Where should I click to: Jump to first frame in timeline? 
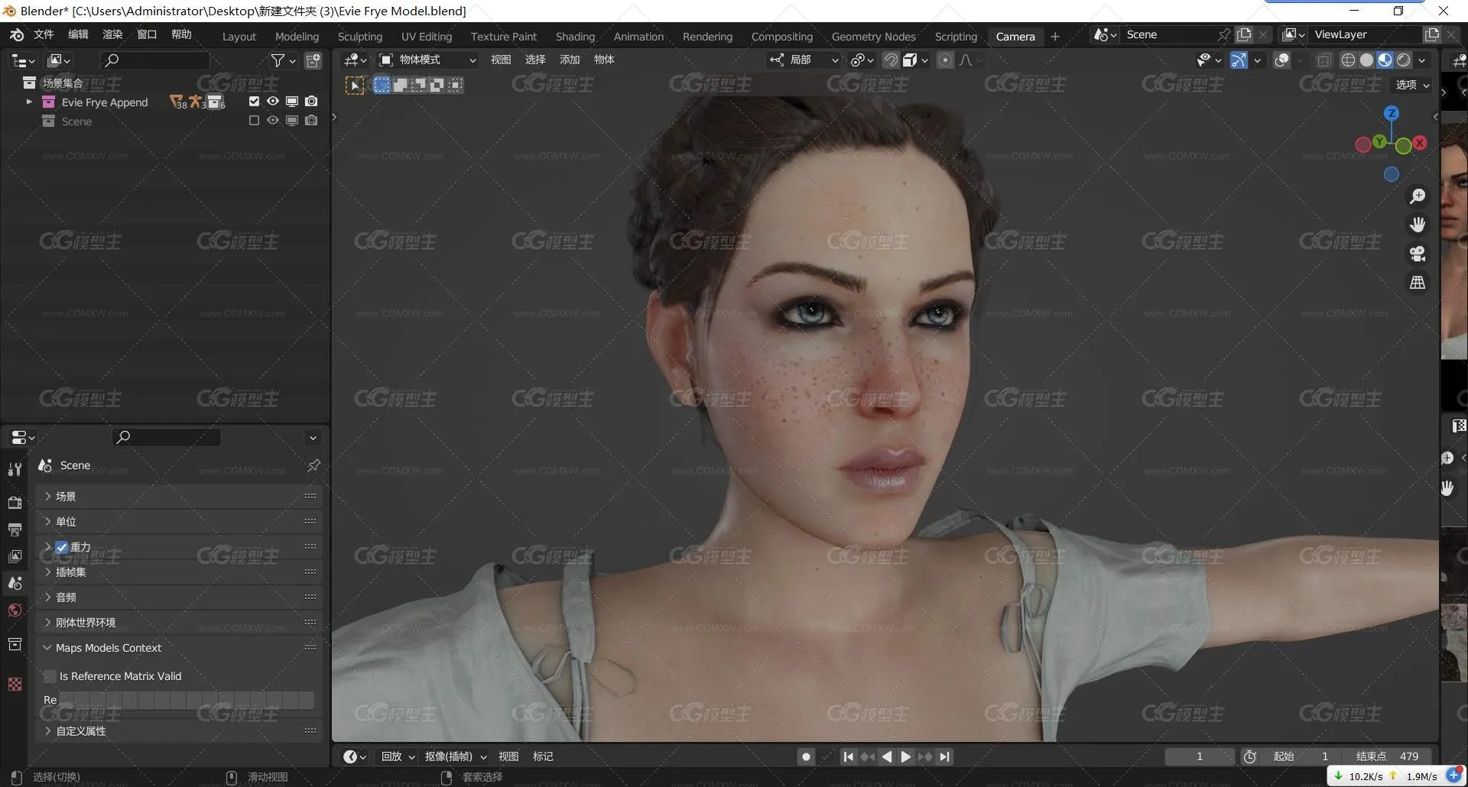[x=848, y=756]
